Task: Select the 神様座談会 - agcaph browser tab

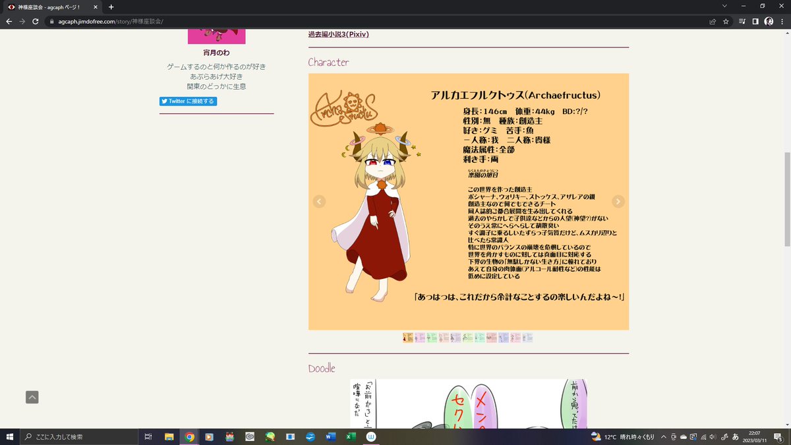Action: pos(53,7)
